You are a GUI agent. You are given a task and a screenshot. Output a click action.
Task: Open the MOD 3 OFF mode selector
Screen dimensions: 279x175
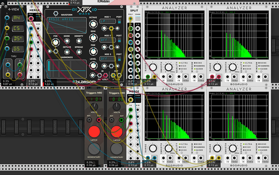tap(108, 58)
